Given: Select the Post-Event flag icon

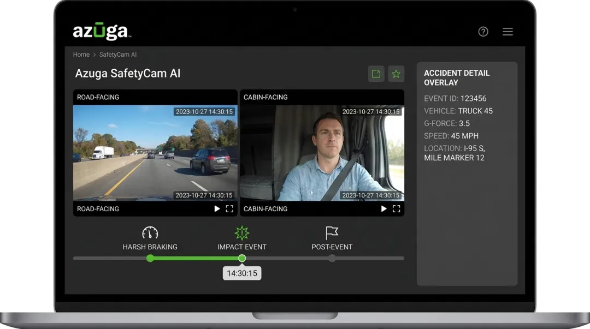Looking at the screenshot, I should click(x=332, y=233).
